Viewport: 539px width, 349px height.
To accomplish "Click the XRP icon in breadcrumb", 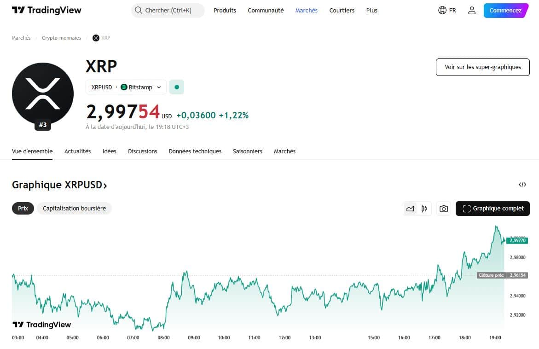I will [x=96, y=38].
